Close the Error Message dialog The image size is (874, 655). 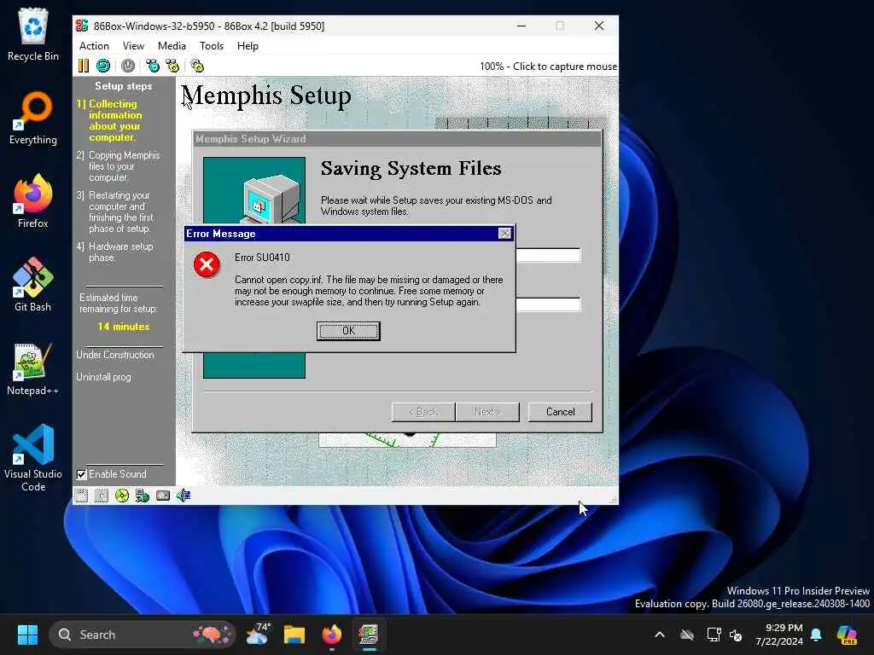504,234
